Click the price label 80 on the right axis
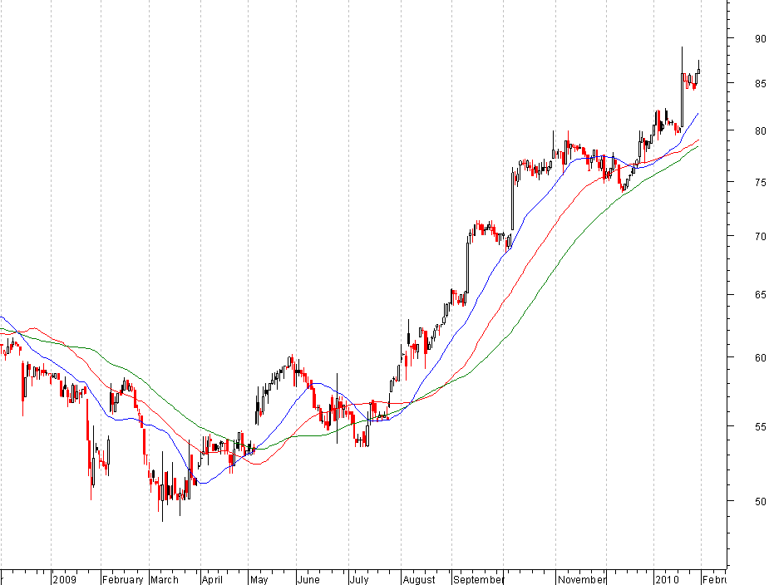Screen dimensions: 769x585 click(760, 131)
